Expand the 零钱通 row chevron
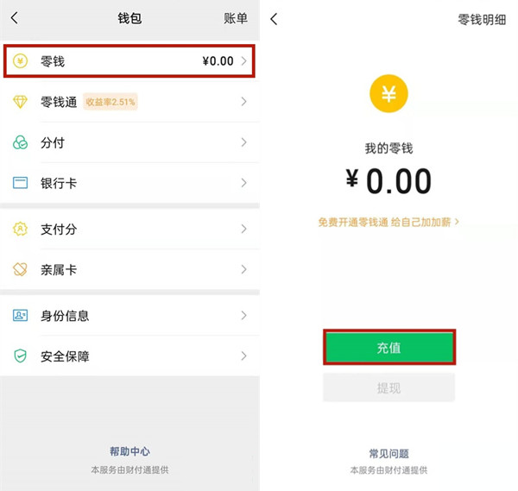 pos(244,102)
